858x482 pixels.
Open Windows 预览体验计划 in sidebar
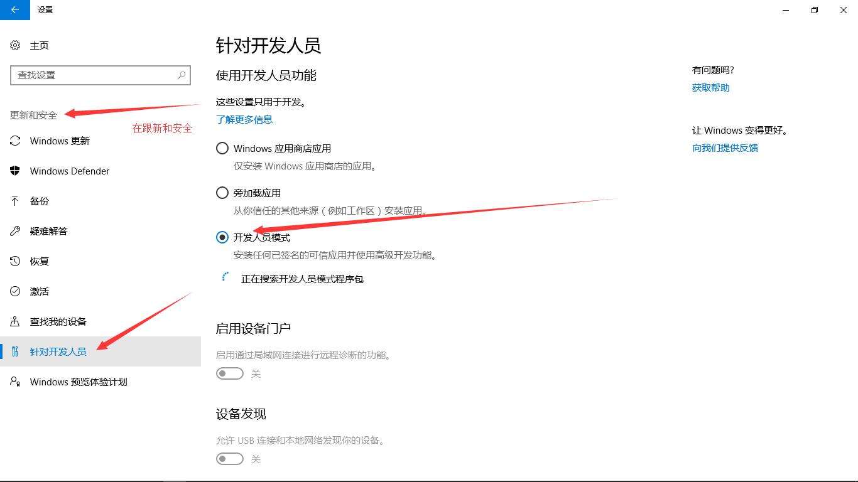pyautogui.click(x=100, y=382)
